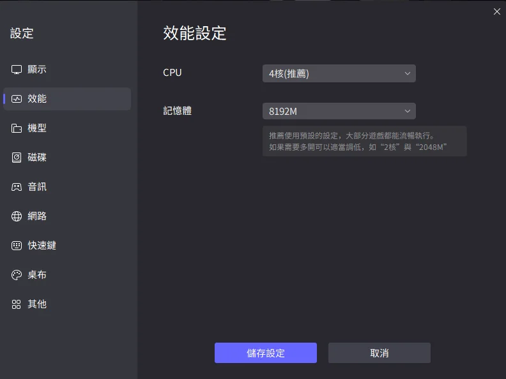Click the grid icon beside 其他
Image resolution: width=506 pixels, height=379 pixels.
(x=17, y=304)
